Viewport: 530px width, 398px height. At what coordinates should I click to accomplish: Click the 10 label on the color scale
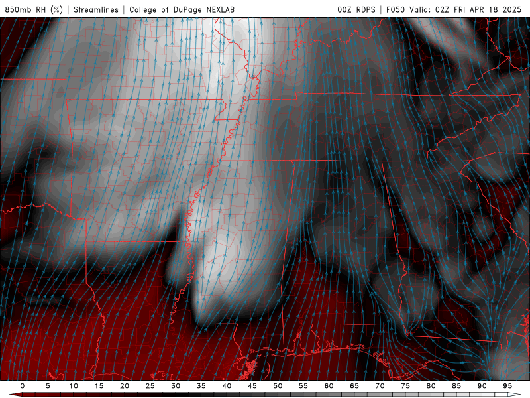74,386
